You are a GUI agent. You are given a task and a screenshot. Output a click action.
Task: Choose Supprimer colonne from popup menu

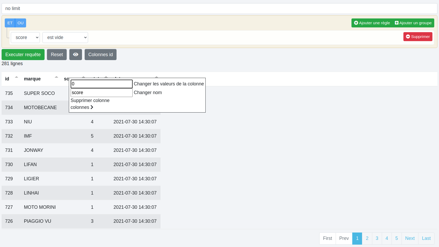click(x=90, y=100)
